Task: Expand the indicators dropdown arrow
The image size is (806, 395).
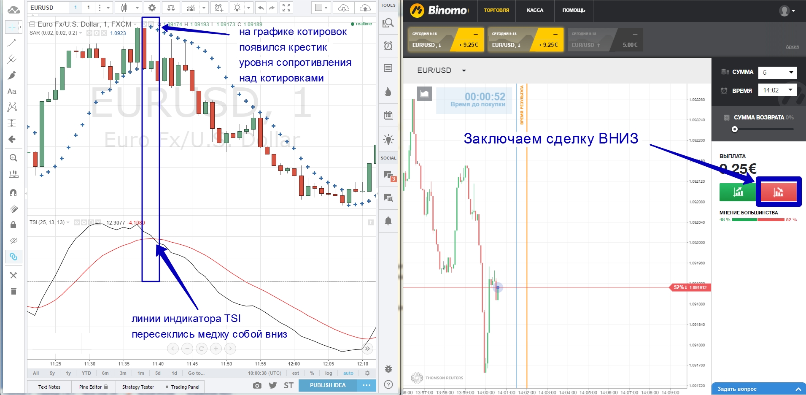Action: [204, 8]
